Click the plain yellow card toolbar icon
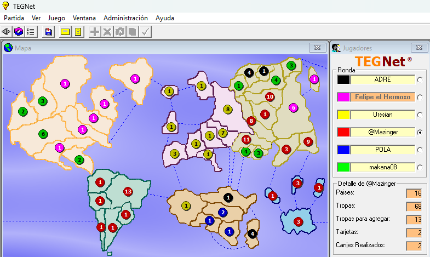430x257 pixels. (x=65, y=32)
